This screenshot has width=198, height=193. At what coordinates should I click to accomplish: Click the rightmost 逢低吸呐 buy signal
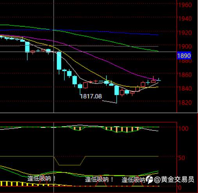[134, 180]
